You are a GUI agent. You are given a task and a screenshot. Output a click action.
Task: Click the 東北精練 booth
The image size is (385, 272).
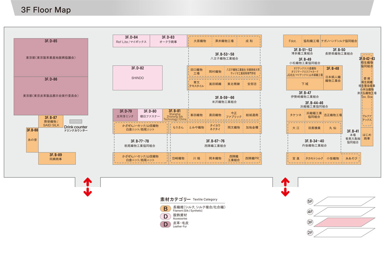click(234, 84)
